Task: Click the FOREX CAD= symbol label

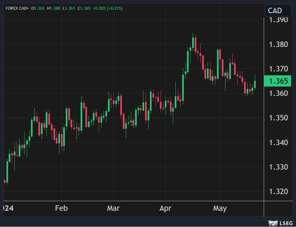Action: tap(17, 8)
